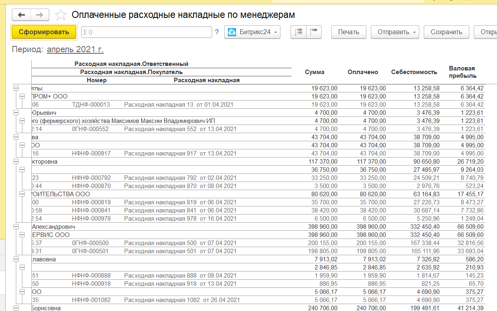
Task: Click the question mark help icon
Action: point(217,32)
